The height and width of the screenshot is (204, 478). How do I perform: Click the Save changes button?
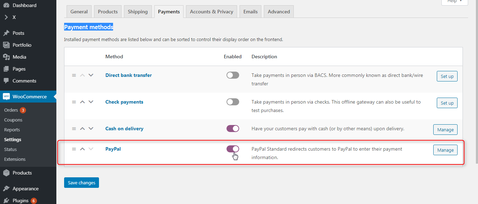click(81, 183)
